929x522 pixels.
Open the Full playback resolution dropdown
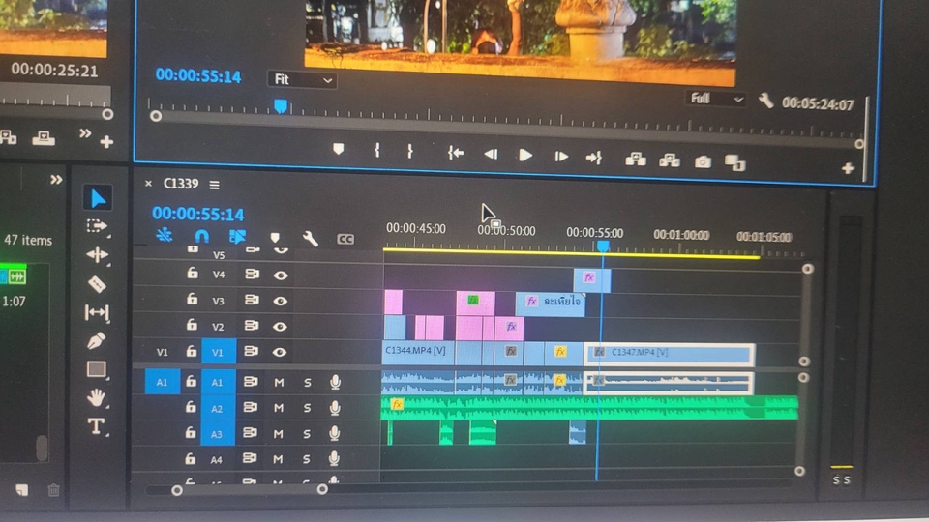click(x=716, y=99)
